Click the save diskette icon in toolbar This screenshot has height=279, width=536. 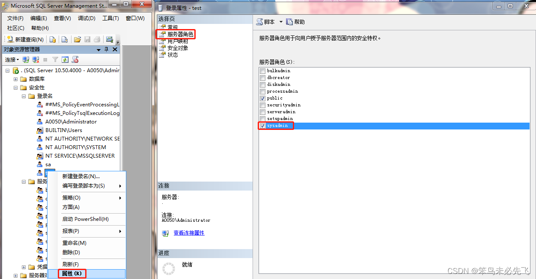87,39
